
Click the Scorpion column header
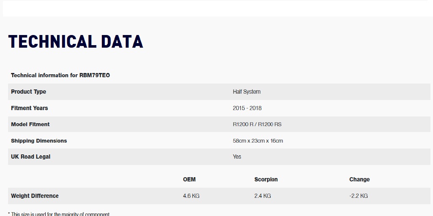(x=266, y=180)
